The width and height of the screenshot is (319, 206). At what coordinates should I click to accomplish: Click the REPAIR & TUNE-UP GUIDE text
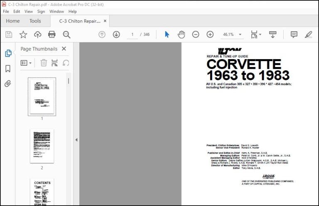tap(227, 57)
